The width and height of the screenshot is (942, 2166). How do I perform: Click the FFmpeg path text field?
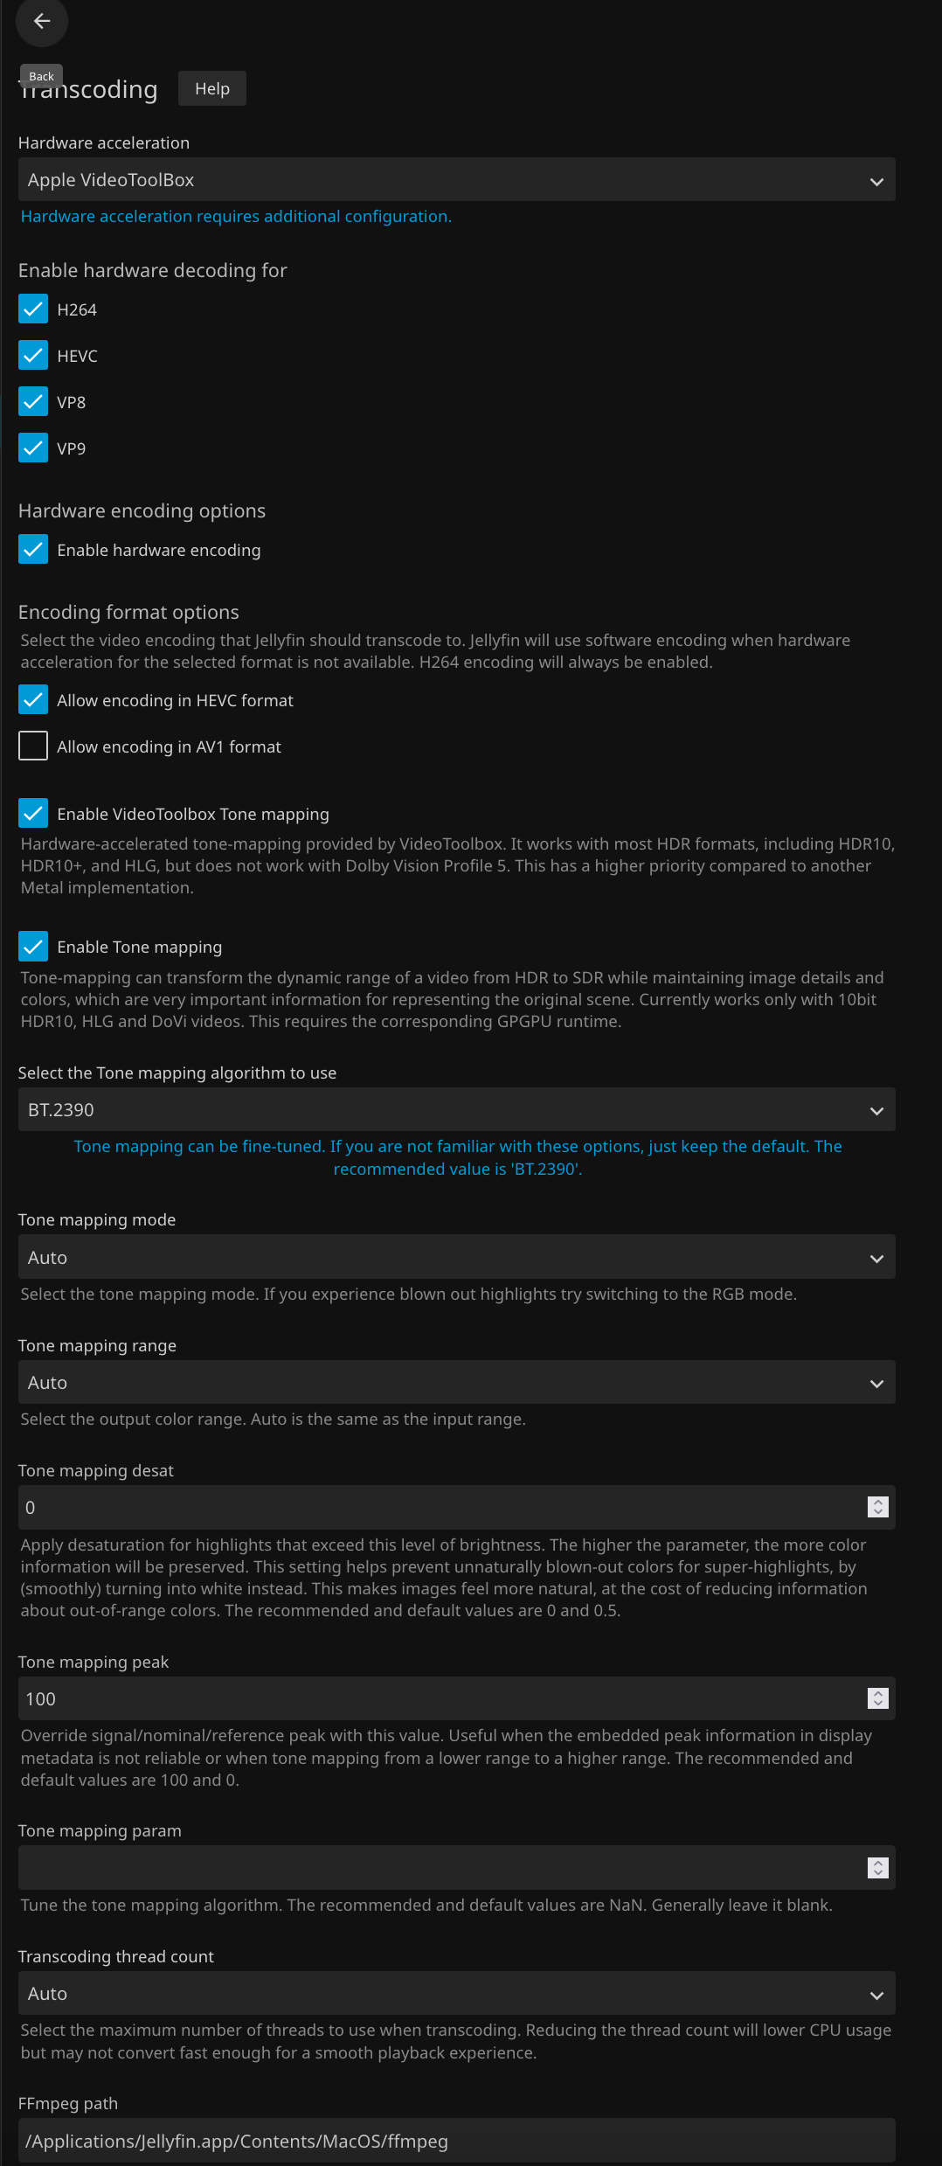[x=456, y=2141]
